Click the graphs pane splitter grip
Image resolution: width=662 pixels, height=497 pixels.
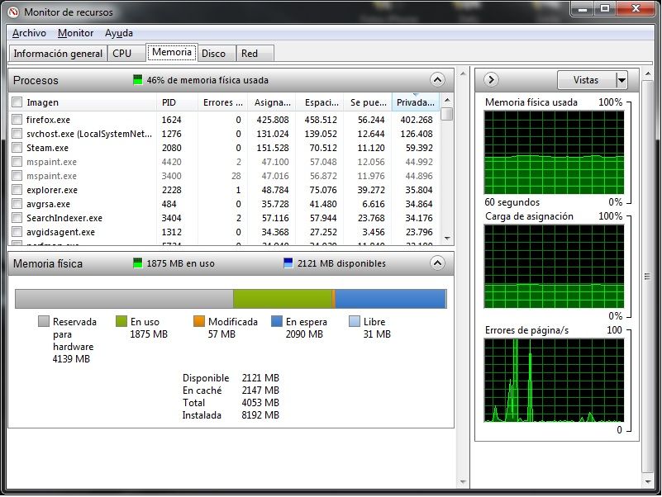point(647,277)
